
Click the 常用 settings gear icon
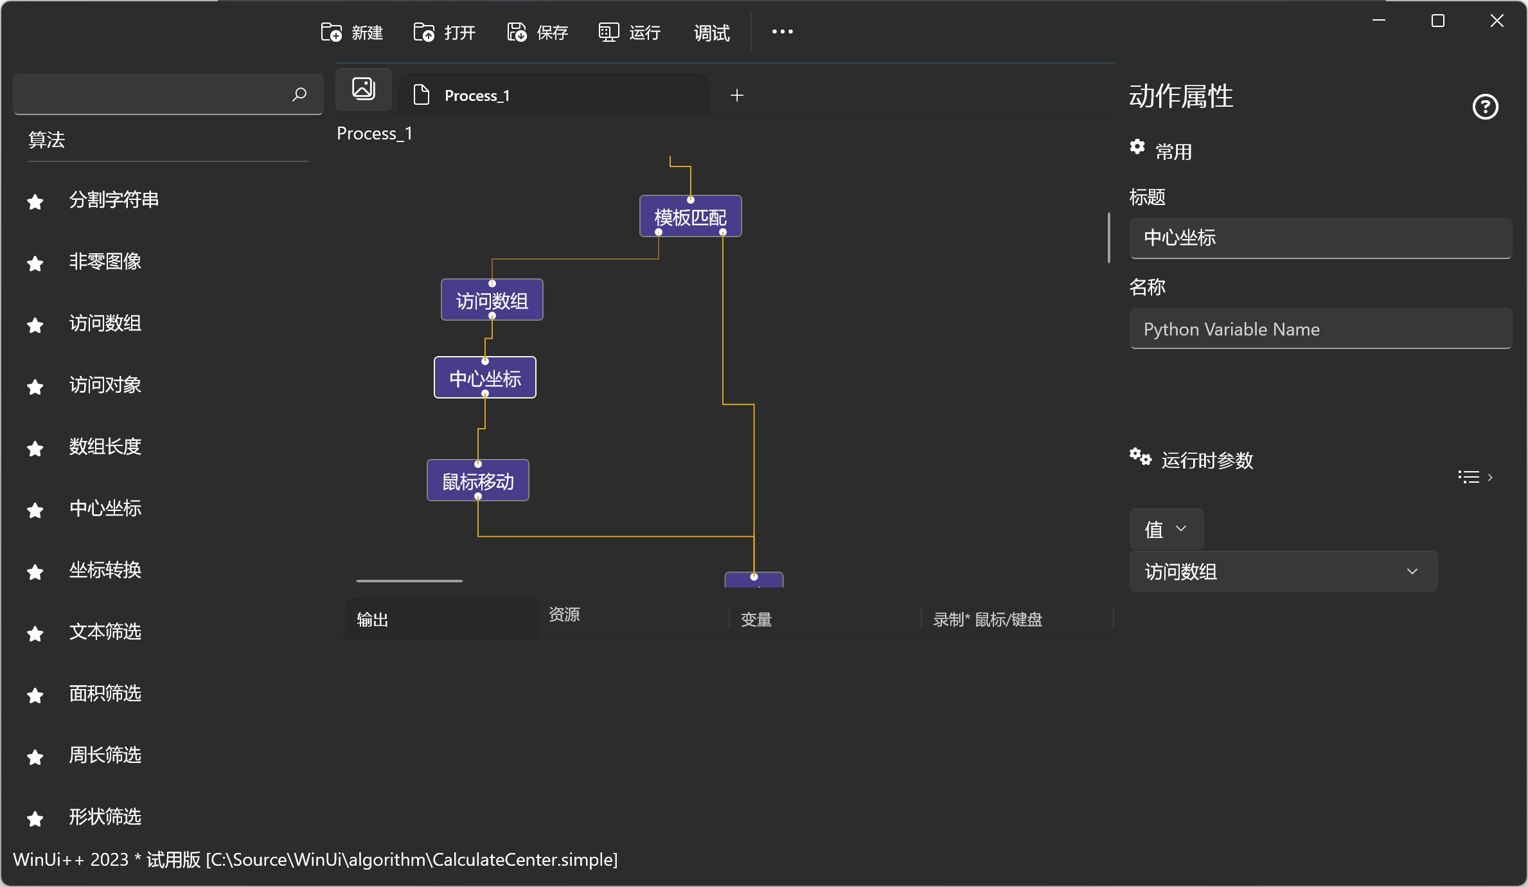[1137, 147]
